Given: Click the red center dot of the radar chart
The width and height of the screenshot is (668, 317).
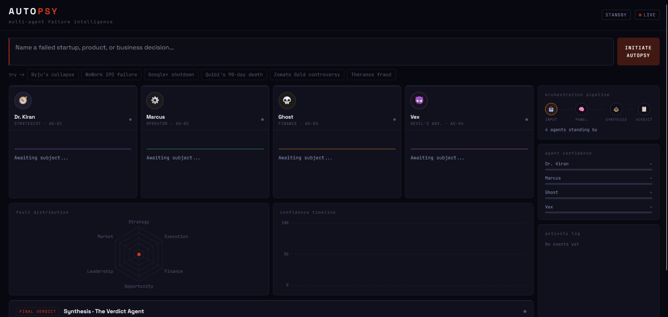Looking at the screenshot, I should click(139, 254).
